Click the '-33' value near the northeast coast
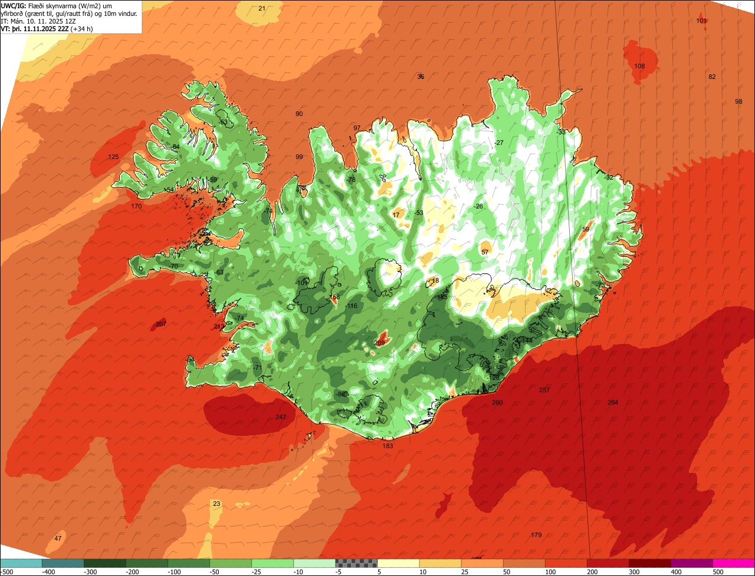This screenshot has height=576, width=755. click(561, 132)
